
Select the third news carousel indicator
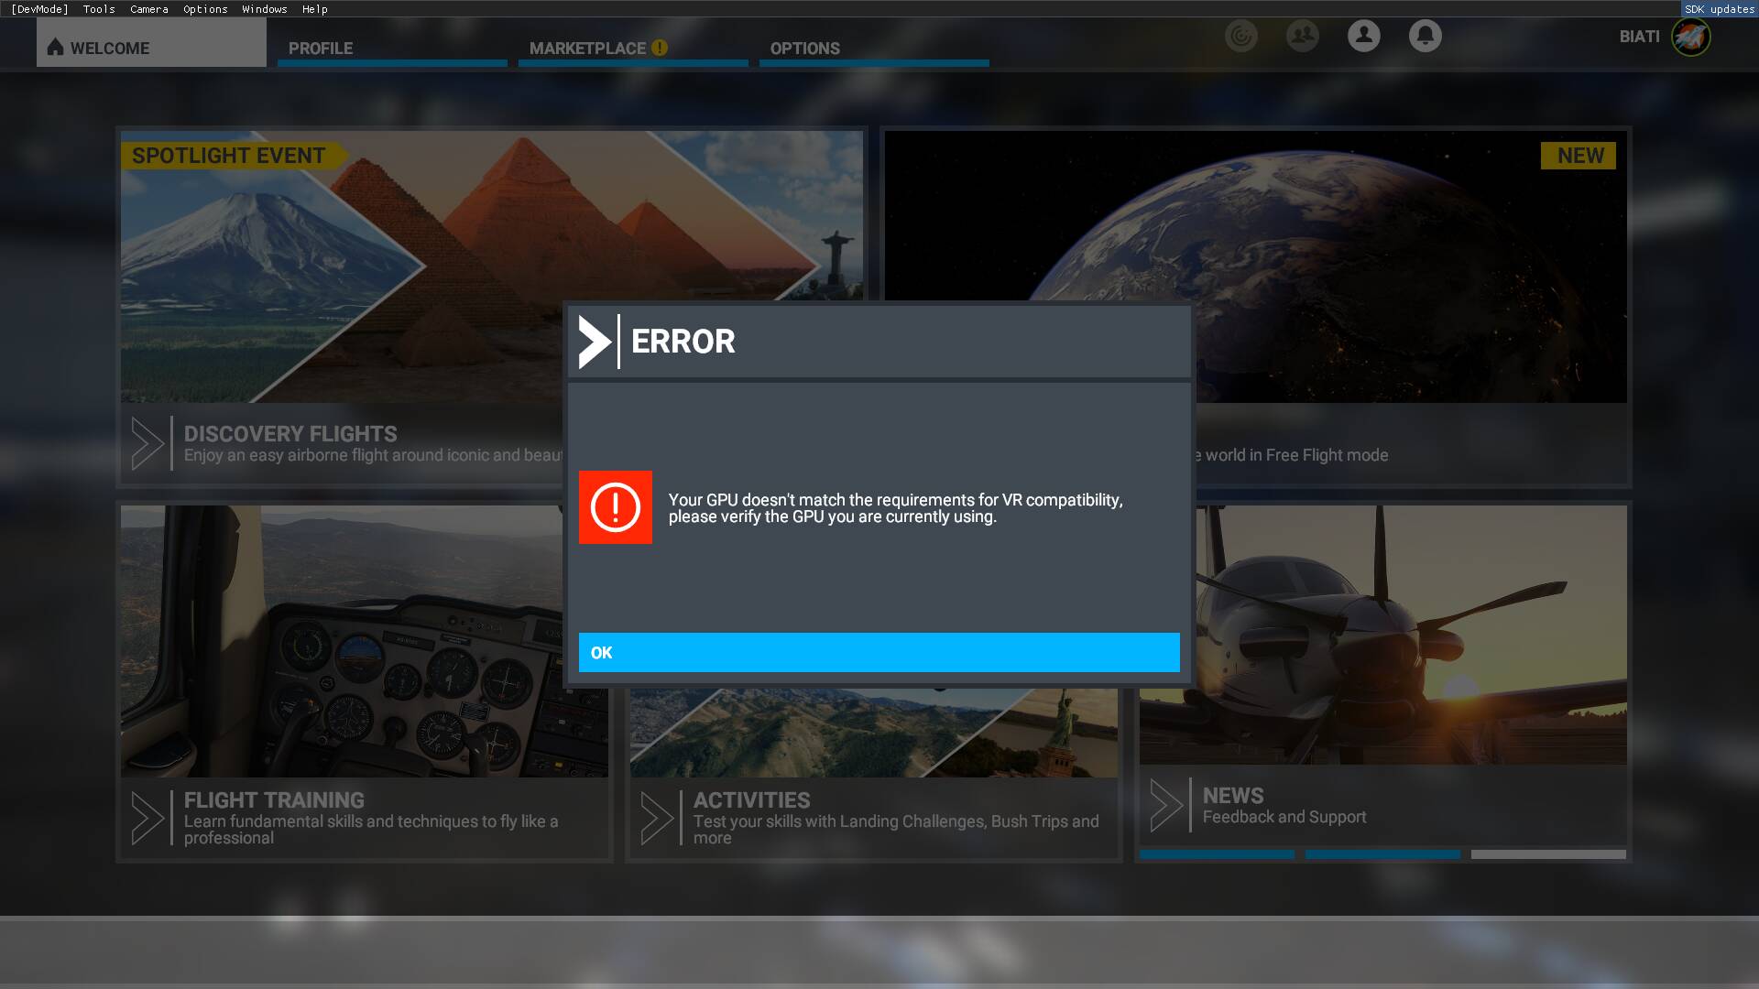pyautogui.click(x=1548, y=854)
